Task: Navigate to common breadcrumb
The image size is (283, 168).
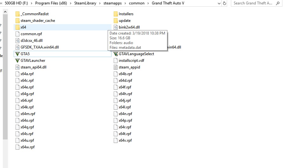Action: pyautogui.click(x=137, y=3)
